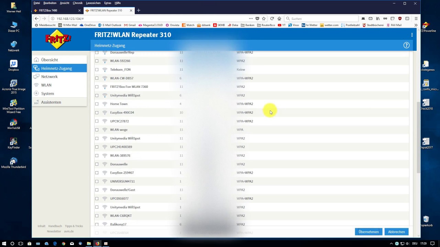Open Dieser PC desktop icon

click(13, 27)
